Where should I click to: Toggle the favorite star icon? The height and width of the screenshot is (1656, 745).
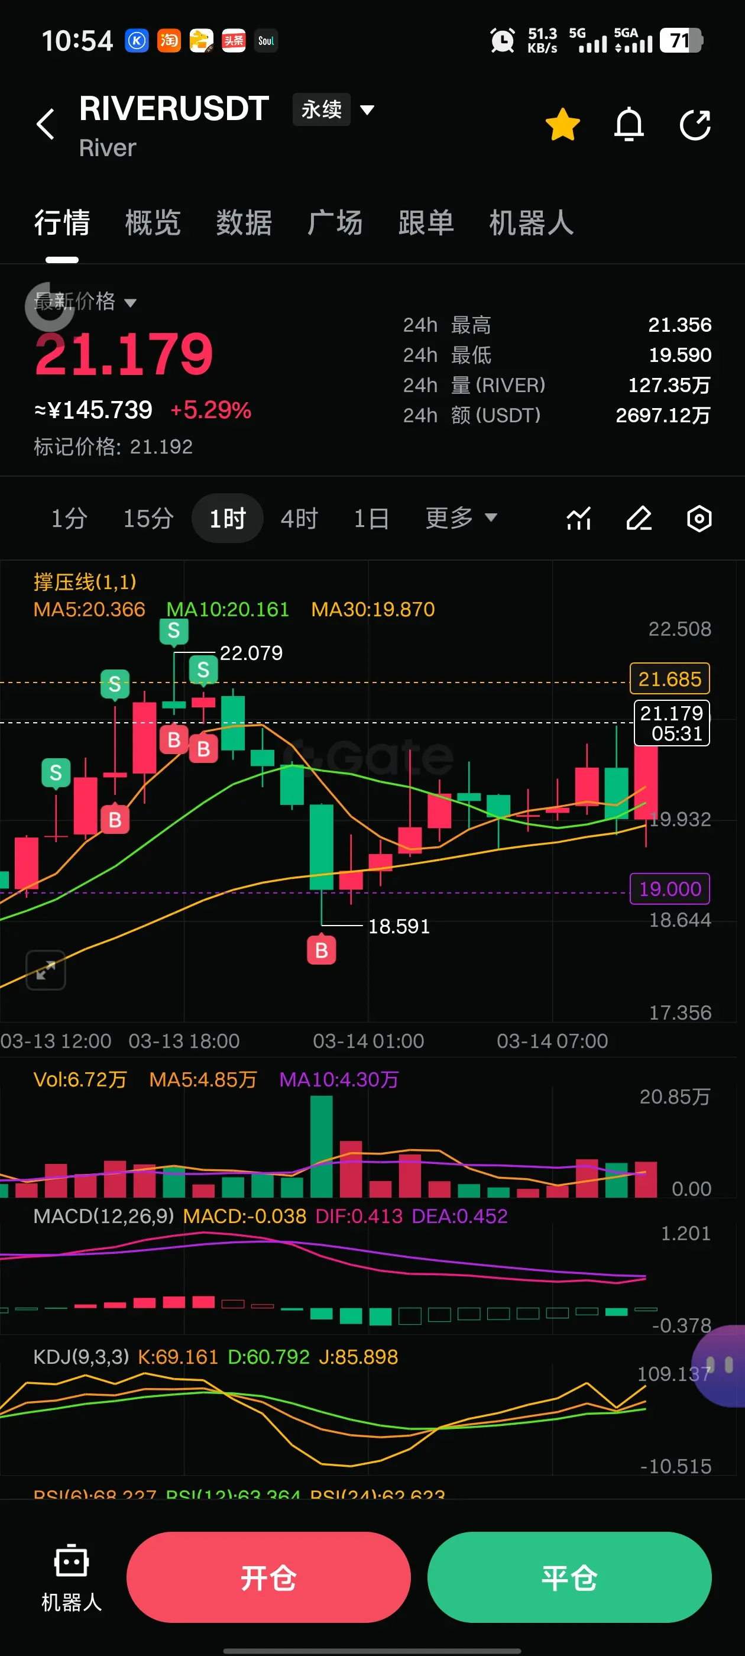click(x=562, y=124)
